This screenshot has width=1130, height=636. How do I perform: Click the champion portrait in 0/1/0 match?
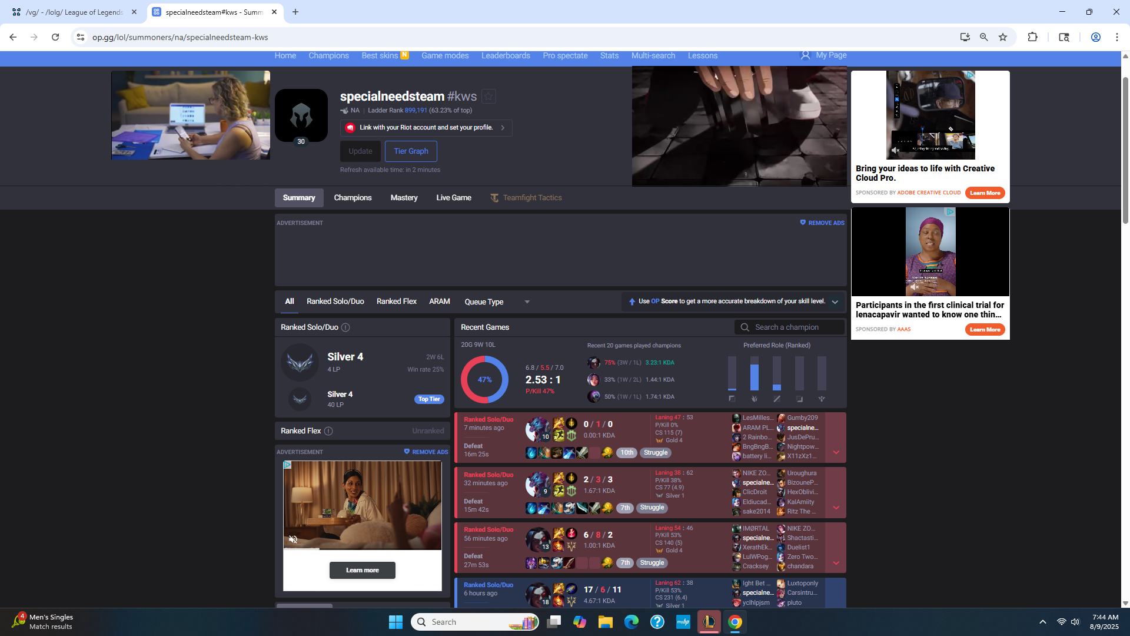coord(538,429)
